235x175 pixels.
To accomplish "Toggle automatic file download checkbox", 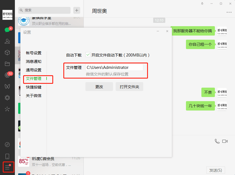I will click(88, 55).
